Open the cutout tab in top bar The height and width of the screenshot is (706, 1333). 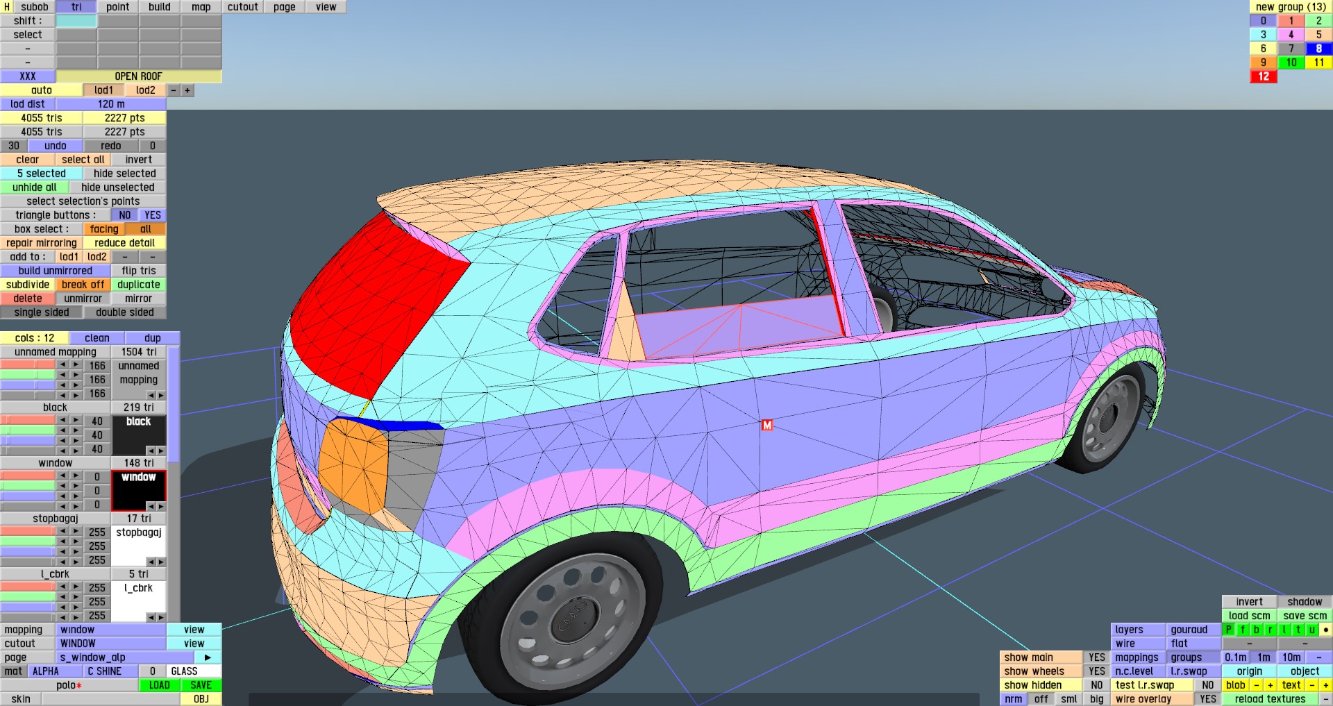[x=243, y=7]
